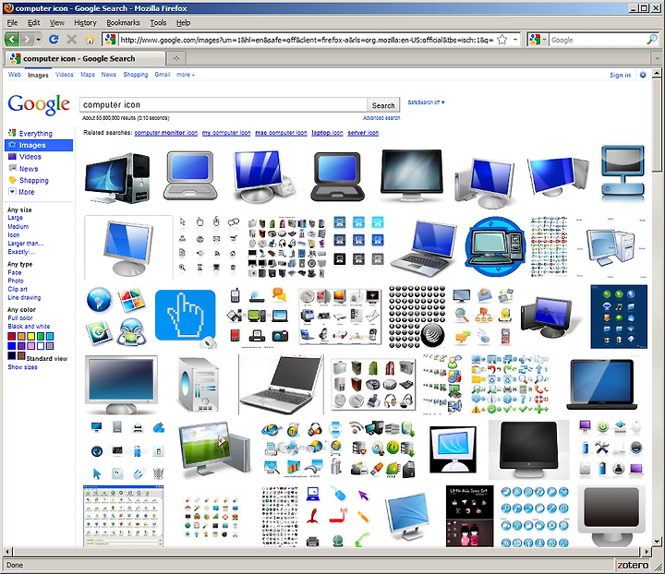This screenshot has height=574, width=665.
Task: Select the 'computer icon - Google Search' tab
Action: pyautogui.click(x=85, y=58)
